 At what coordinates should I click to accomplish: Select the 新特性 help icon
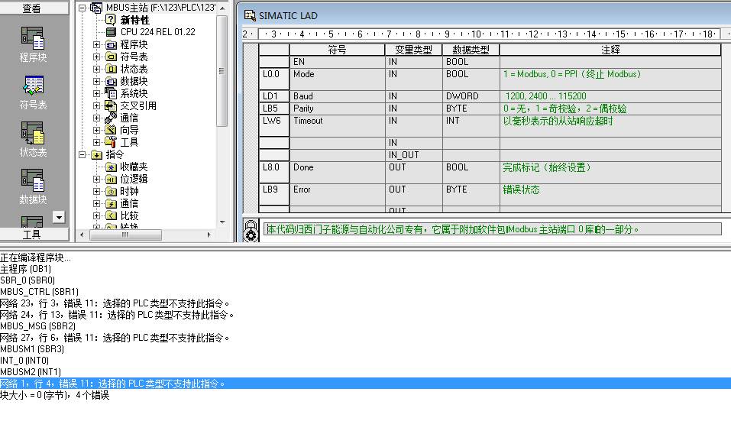tap(111, 20)
